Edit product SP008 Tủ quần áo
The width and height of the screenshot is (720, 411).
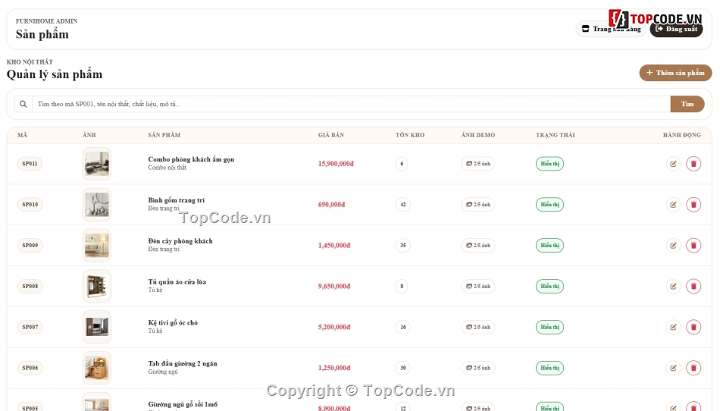673,286
